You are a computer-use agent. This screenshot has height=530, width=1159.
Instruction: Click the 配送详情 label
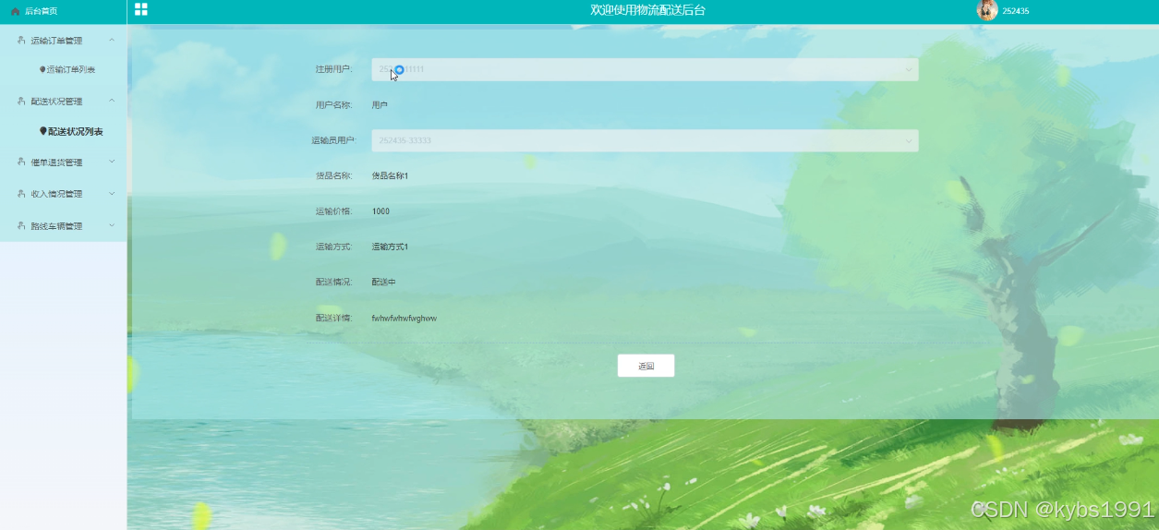tap(334, 318)
